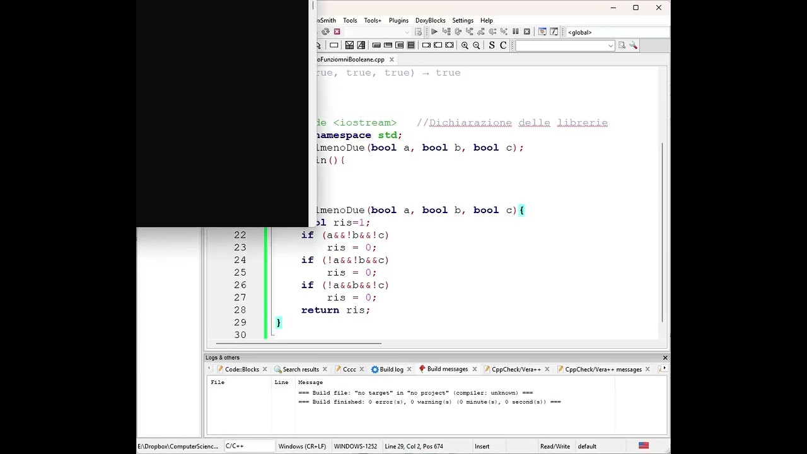Image resolution: width=807 pixels, height=454 pixels.
Task: Open the Settings menu
Action: click(463, 20)
